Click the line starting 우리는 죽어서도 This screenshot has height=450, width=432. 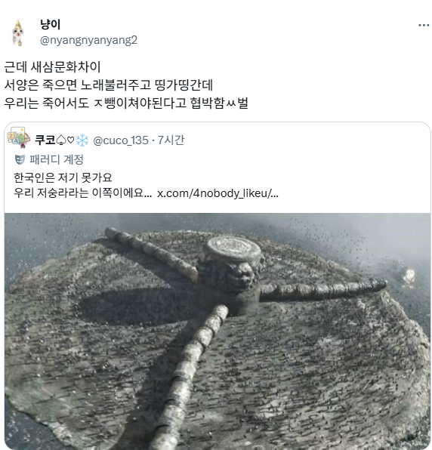pyautogui.click(x=126, y=103)
